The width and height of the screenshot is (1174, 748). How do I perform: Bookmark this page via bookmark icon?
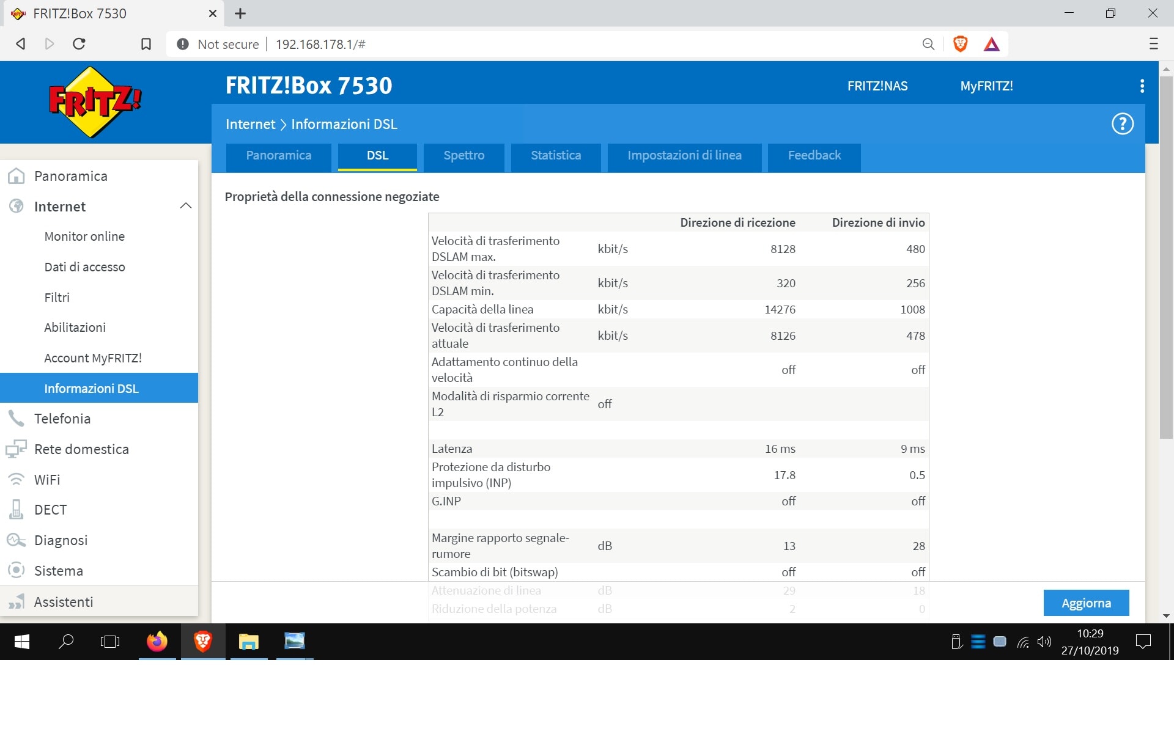pos(146,44)
